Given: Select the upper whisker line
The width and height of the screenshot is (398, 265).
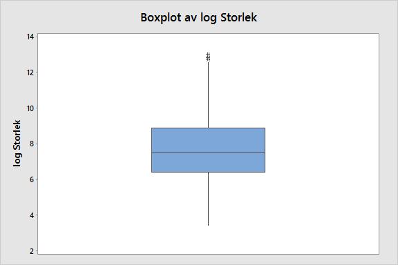Looking at the screenshot, I should 209,95.
